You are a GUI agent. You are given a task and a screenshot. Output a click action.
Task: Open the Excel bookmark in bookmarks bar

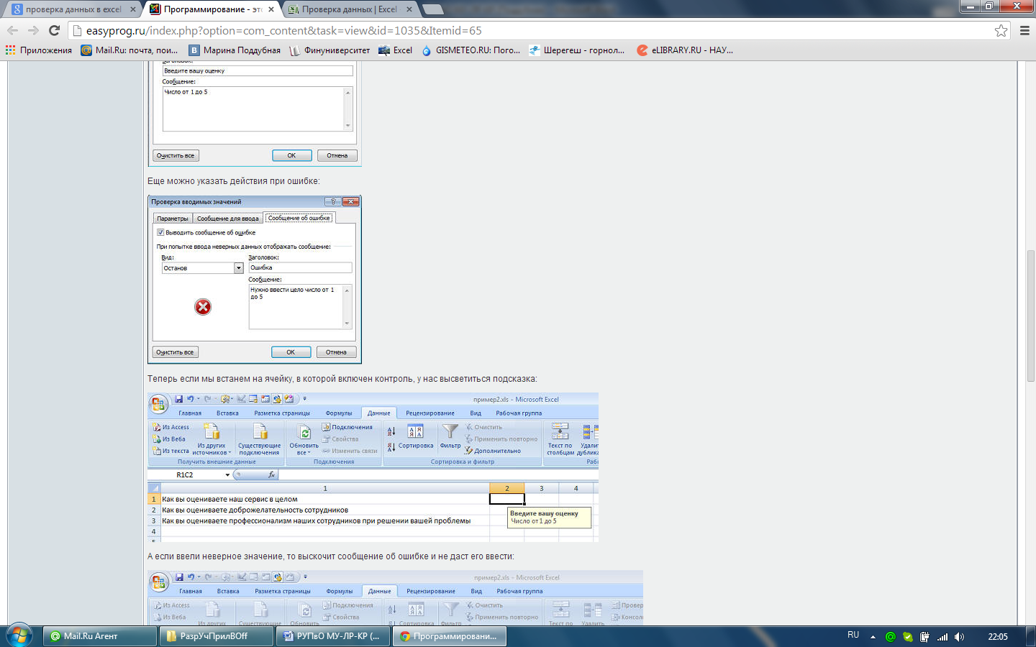click(395, 50)
